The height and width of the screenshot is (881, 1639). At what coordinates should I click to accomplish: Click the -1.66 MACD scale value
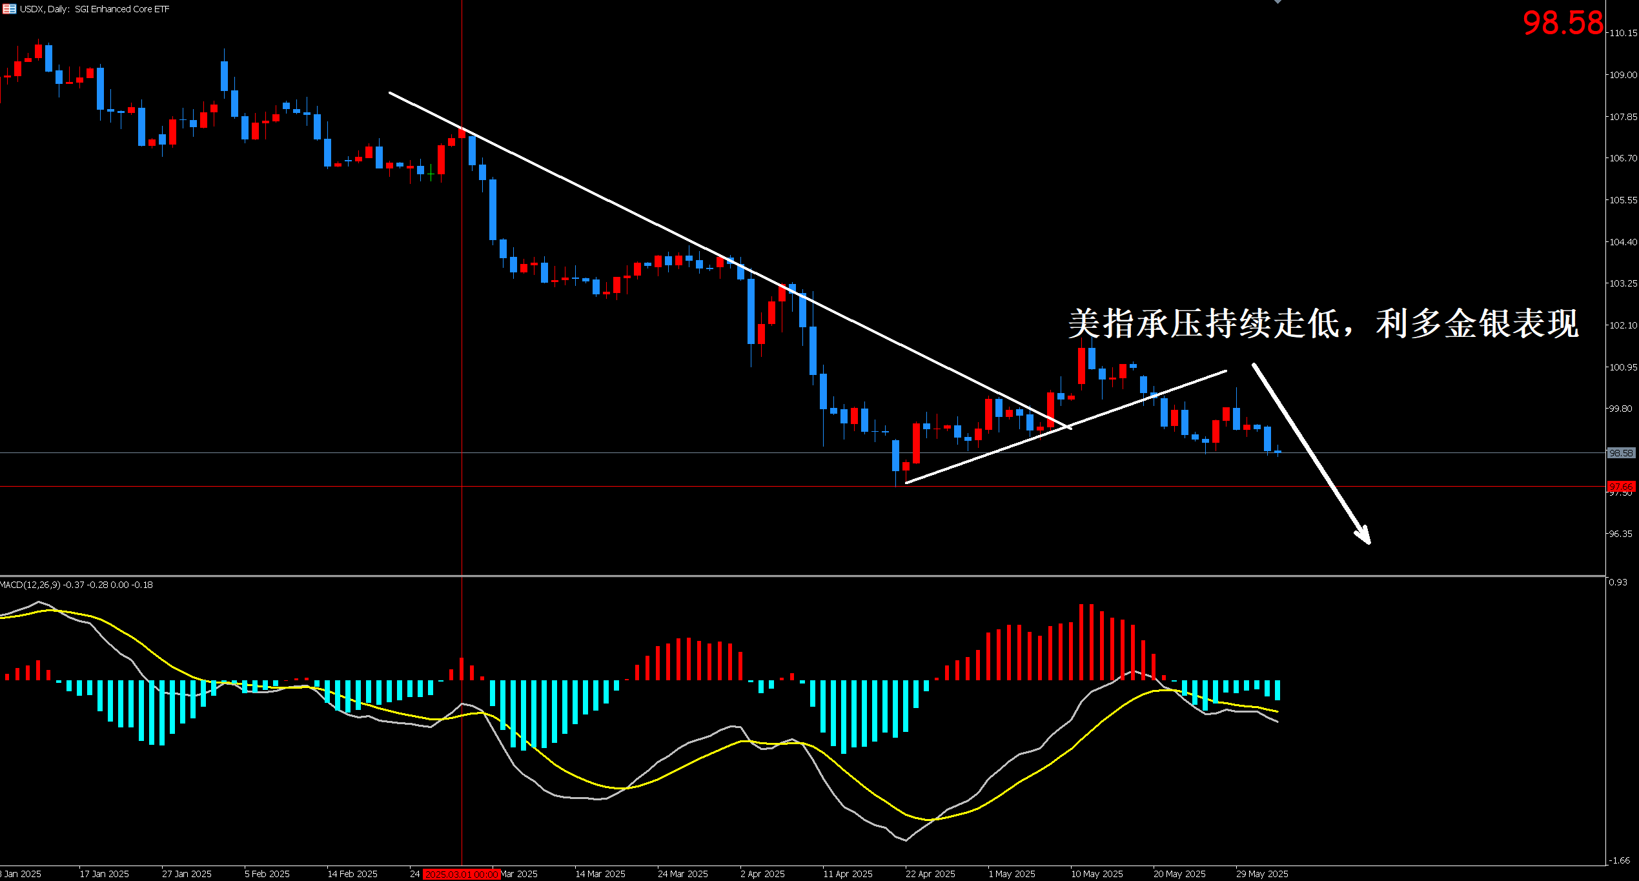click(x=1620, y=860)
